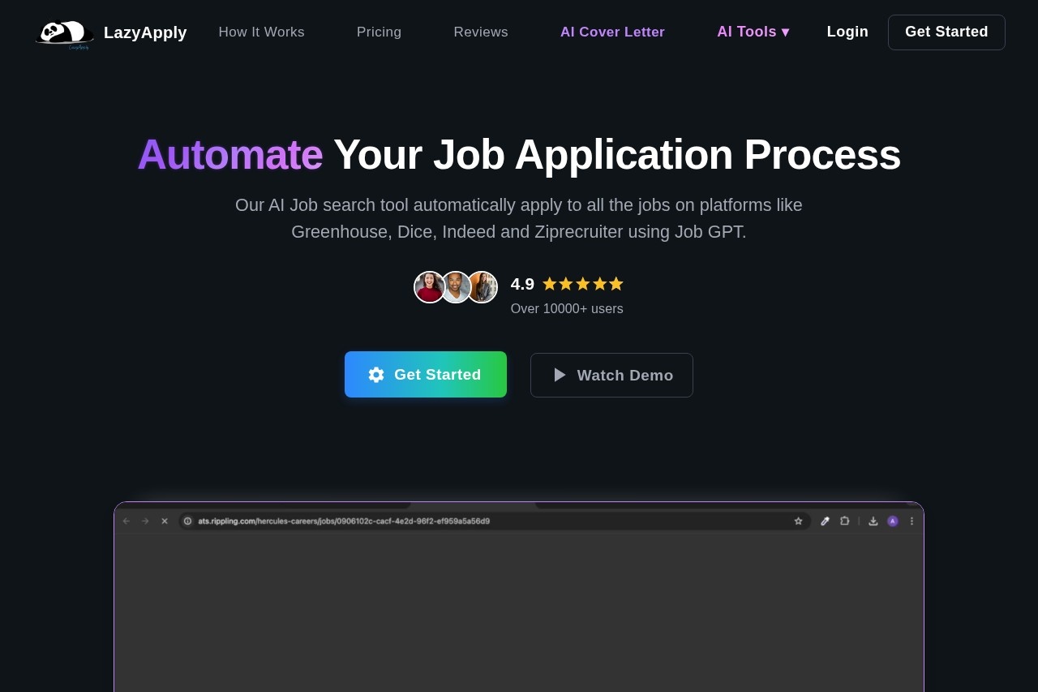
Task: Click the green Get Started button
Action: [425, 374]
